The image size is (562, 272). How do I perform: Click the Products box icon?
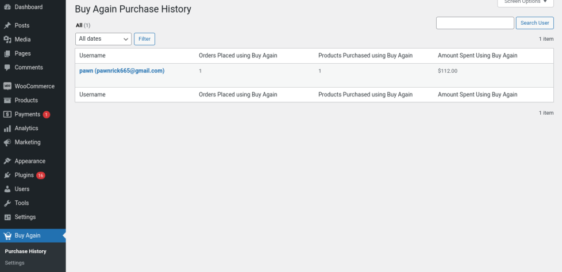(x=7, y=100)
